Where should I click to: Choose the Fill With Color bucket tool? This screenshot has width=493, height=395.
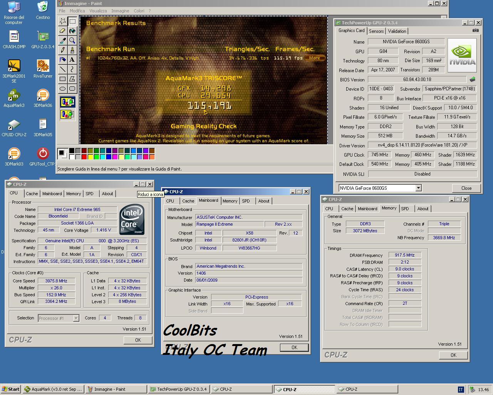[x=72, y=31]
